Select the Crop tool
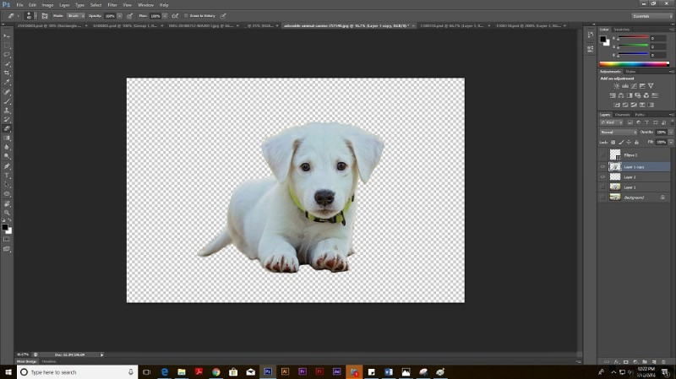 pyautogui.click(x=7, y=73)
